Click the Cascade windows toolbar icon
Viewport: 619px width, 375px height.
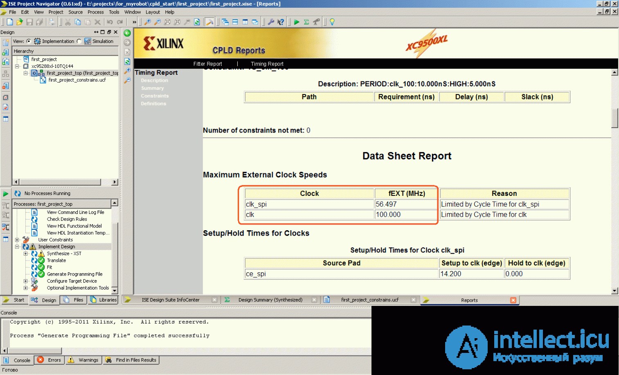point(225,22)
